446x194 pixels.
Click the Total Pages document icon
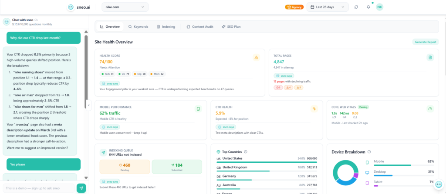coord(430,57)
